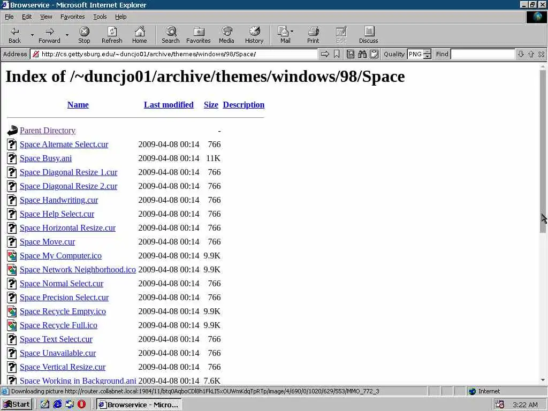The height and width of the screenshot is (411, 548).
Task: Open the Edit menu
Action: [27, 17]
